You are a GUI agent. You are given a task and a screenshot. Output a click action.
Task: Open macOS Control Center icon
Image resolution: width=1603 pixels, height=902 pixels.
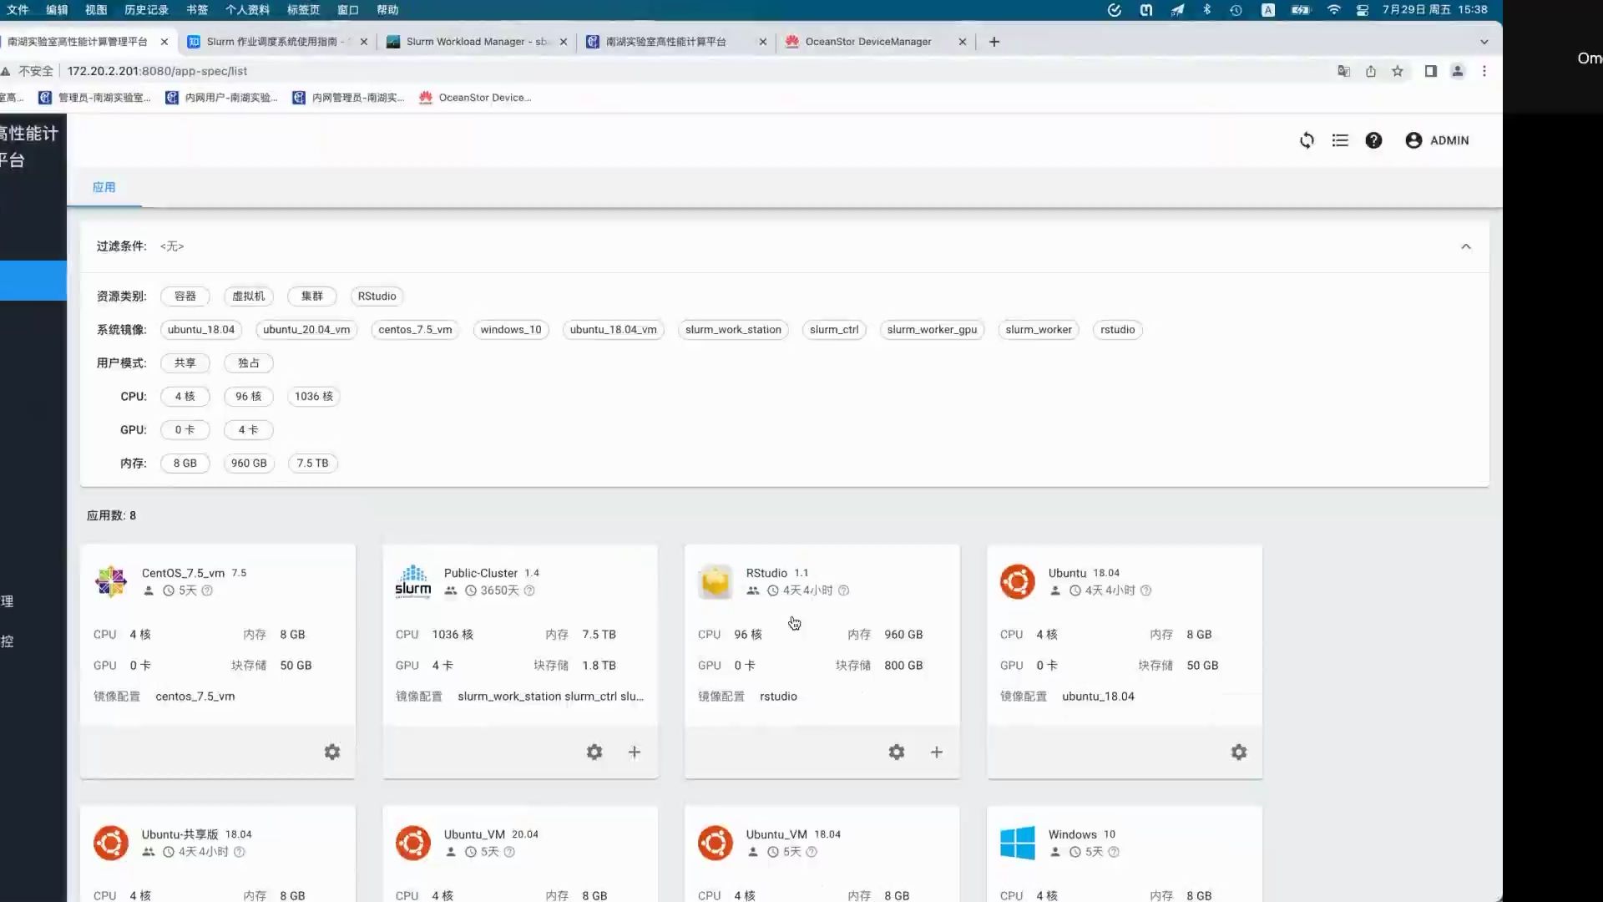pos(1362,10)
